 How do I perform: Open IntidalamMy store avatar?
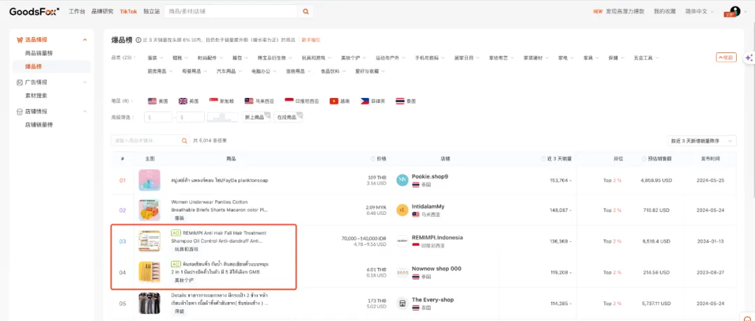pyautogui.click(x=402, y=210)
